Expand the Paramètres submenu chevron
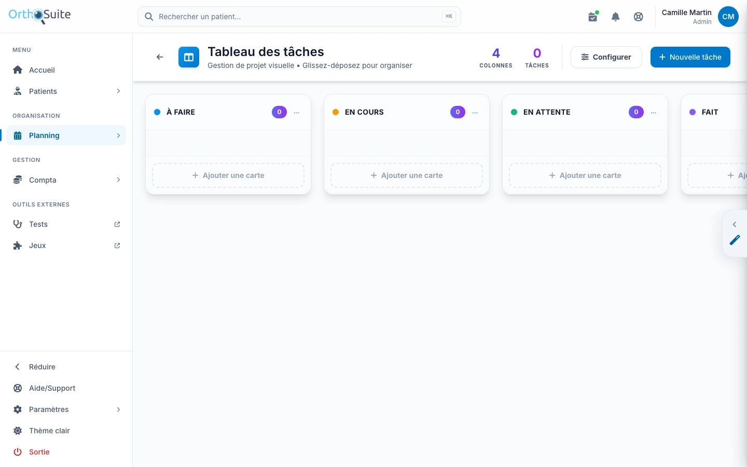The image size is (747, 467). (x=118, y=409)
